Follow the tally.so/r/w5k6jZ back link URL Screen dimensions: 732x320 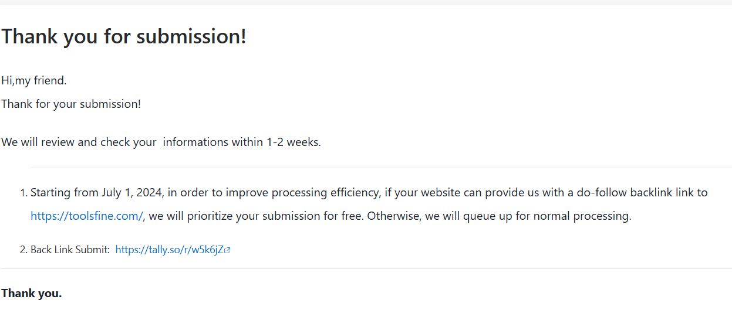[x=170, y=250]
